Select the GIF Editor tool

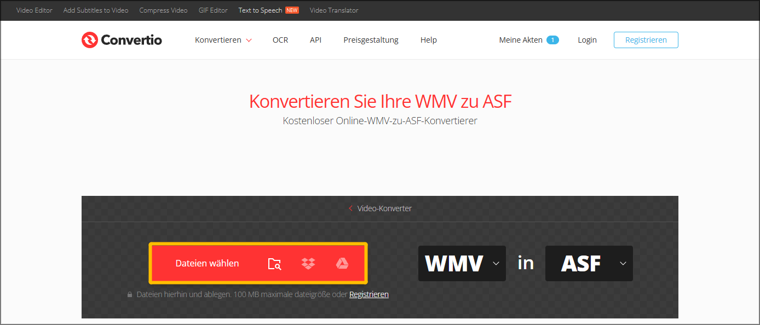click(x=213, y=10)
